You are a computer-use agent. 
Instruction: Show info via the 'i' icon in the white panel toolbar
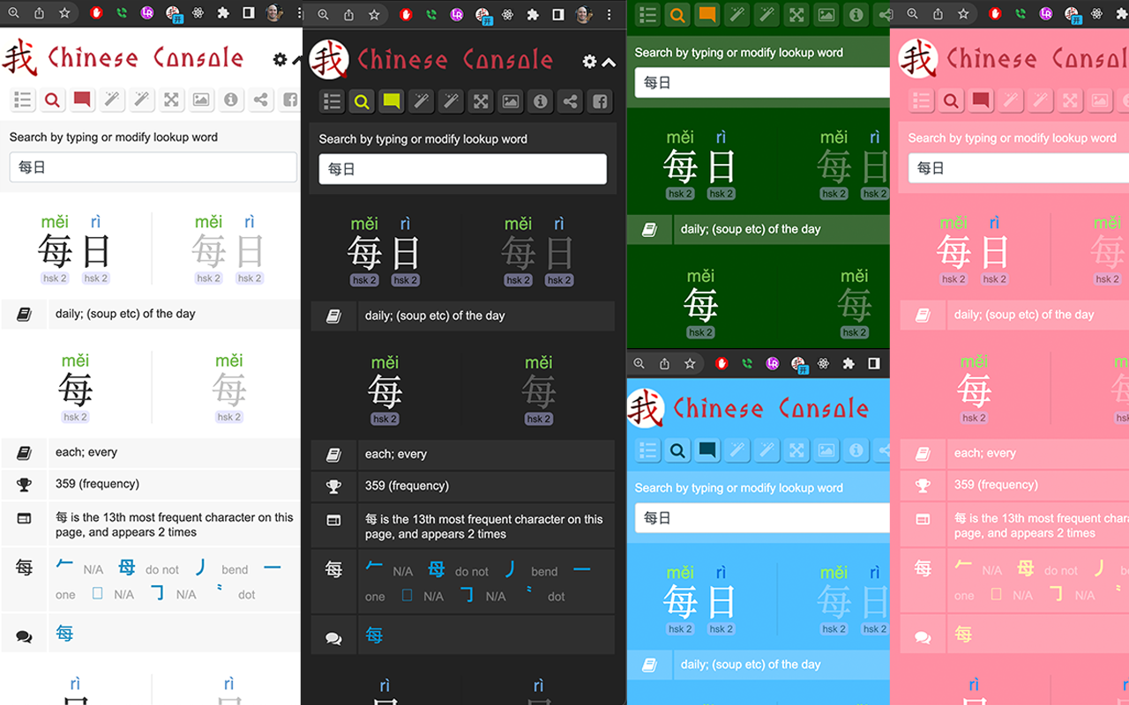(x=231, y=100)
